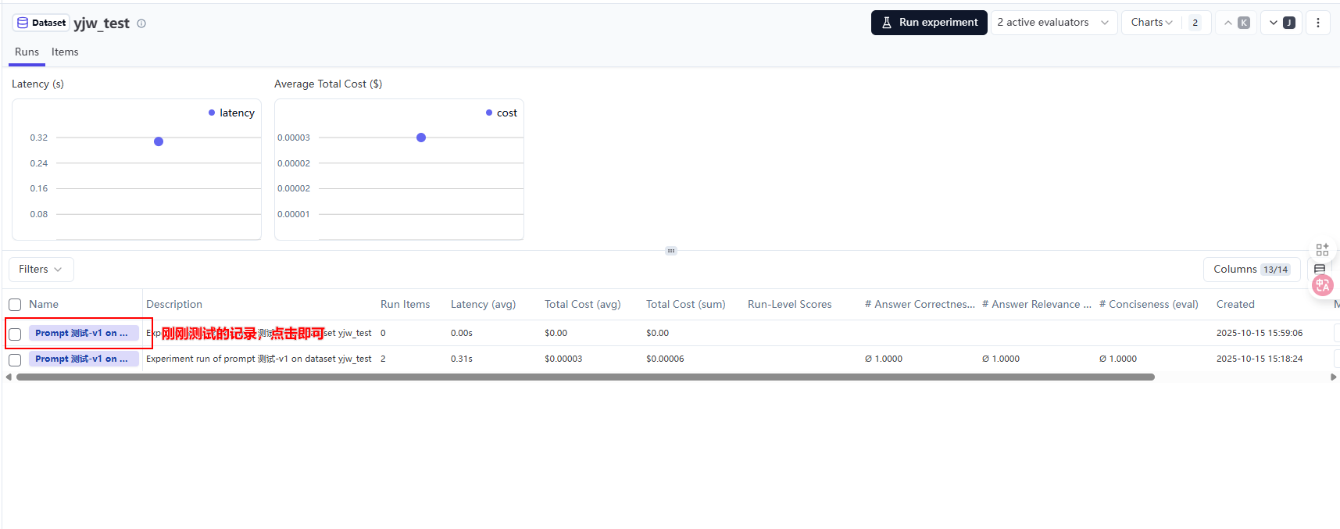Switch to the Runs tab
This screenshot has width=1340, height=529.
pos(27,52)
